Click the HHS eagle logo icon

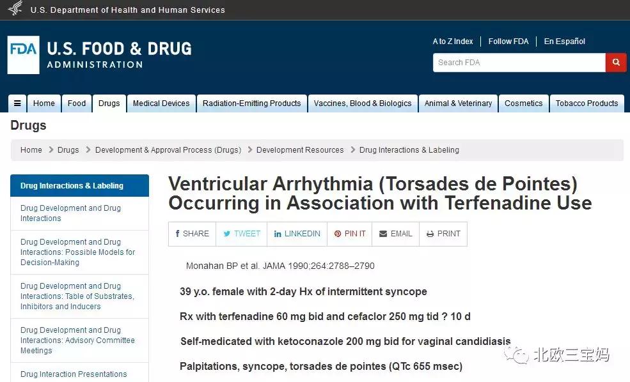click(15, 8)
